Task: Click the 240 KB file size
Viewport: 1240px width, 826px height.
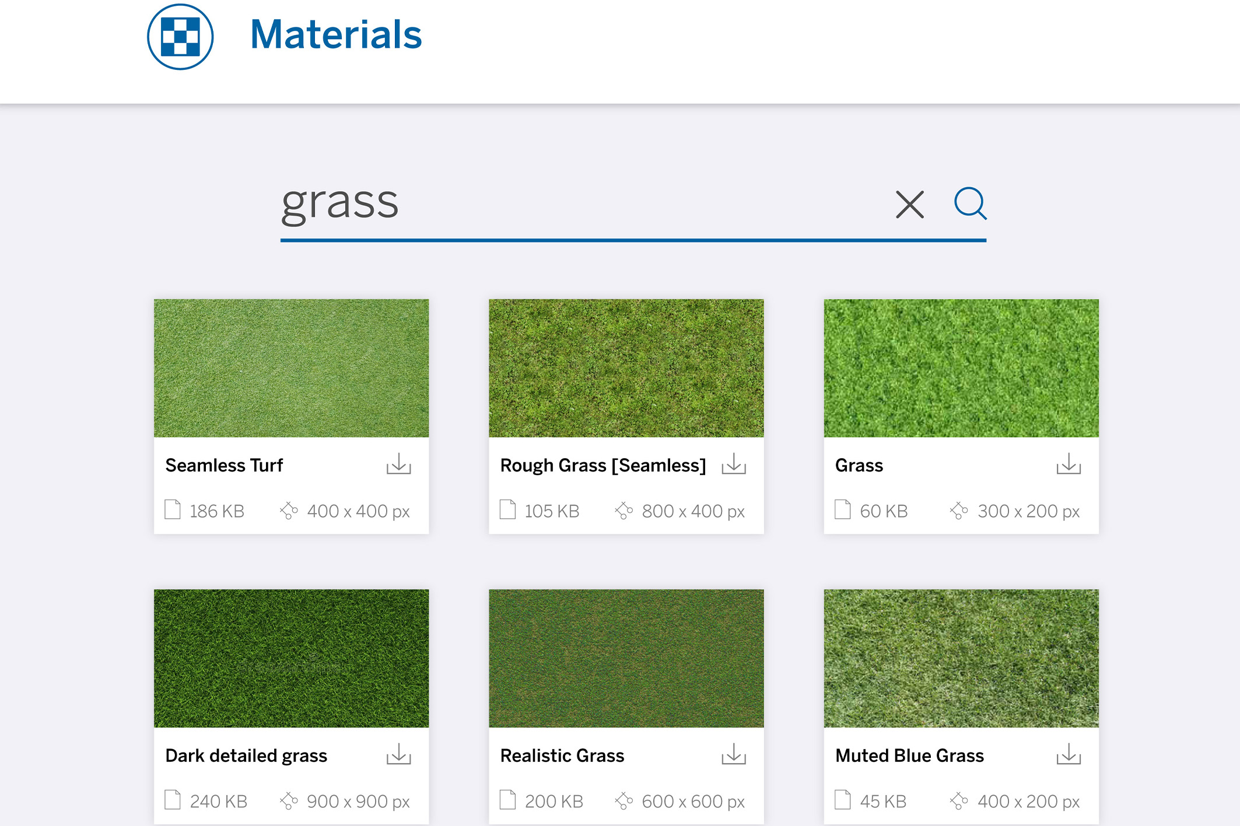Action: point(219,802)
